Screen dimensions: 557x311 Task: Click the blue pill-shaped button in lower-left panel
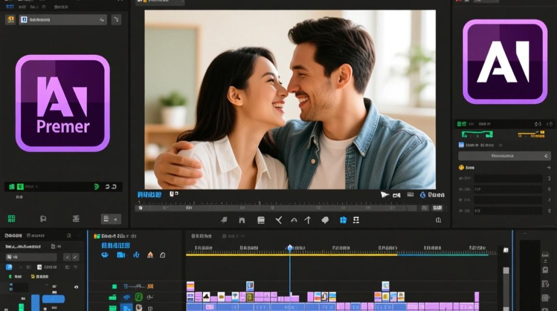click(53, 299)
